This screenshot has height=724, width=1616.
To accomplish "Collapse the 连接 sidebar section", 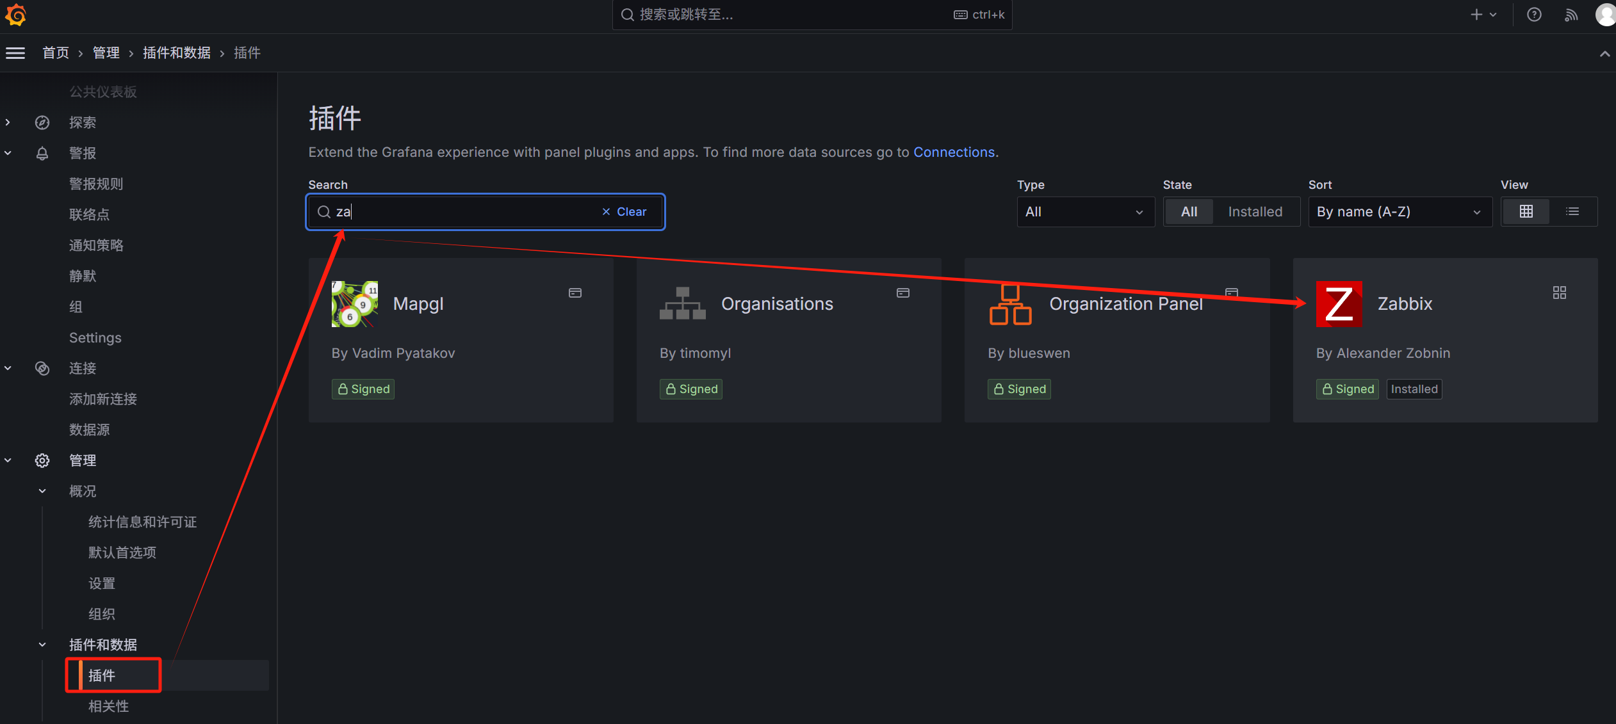I will pos(8,368).
